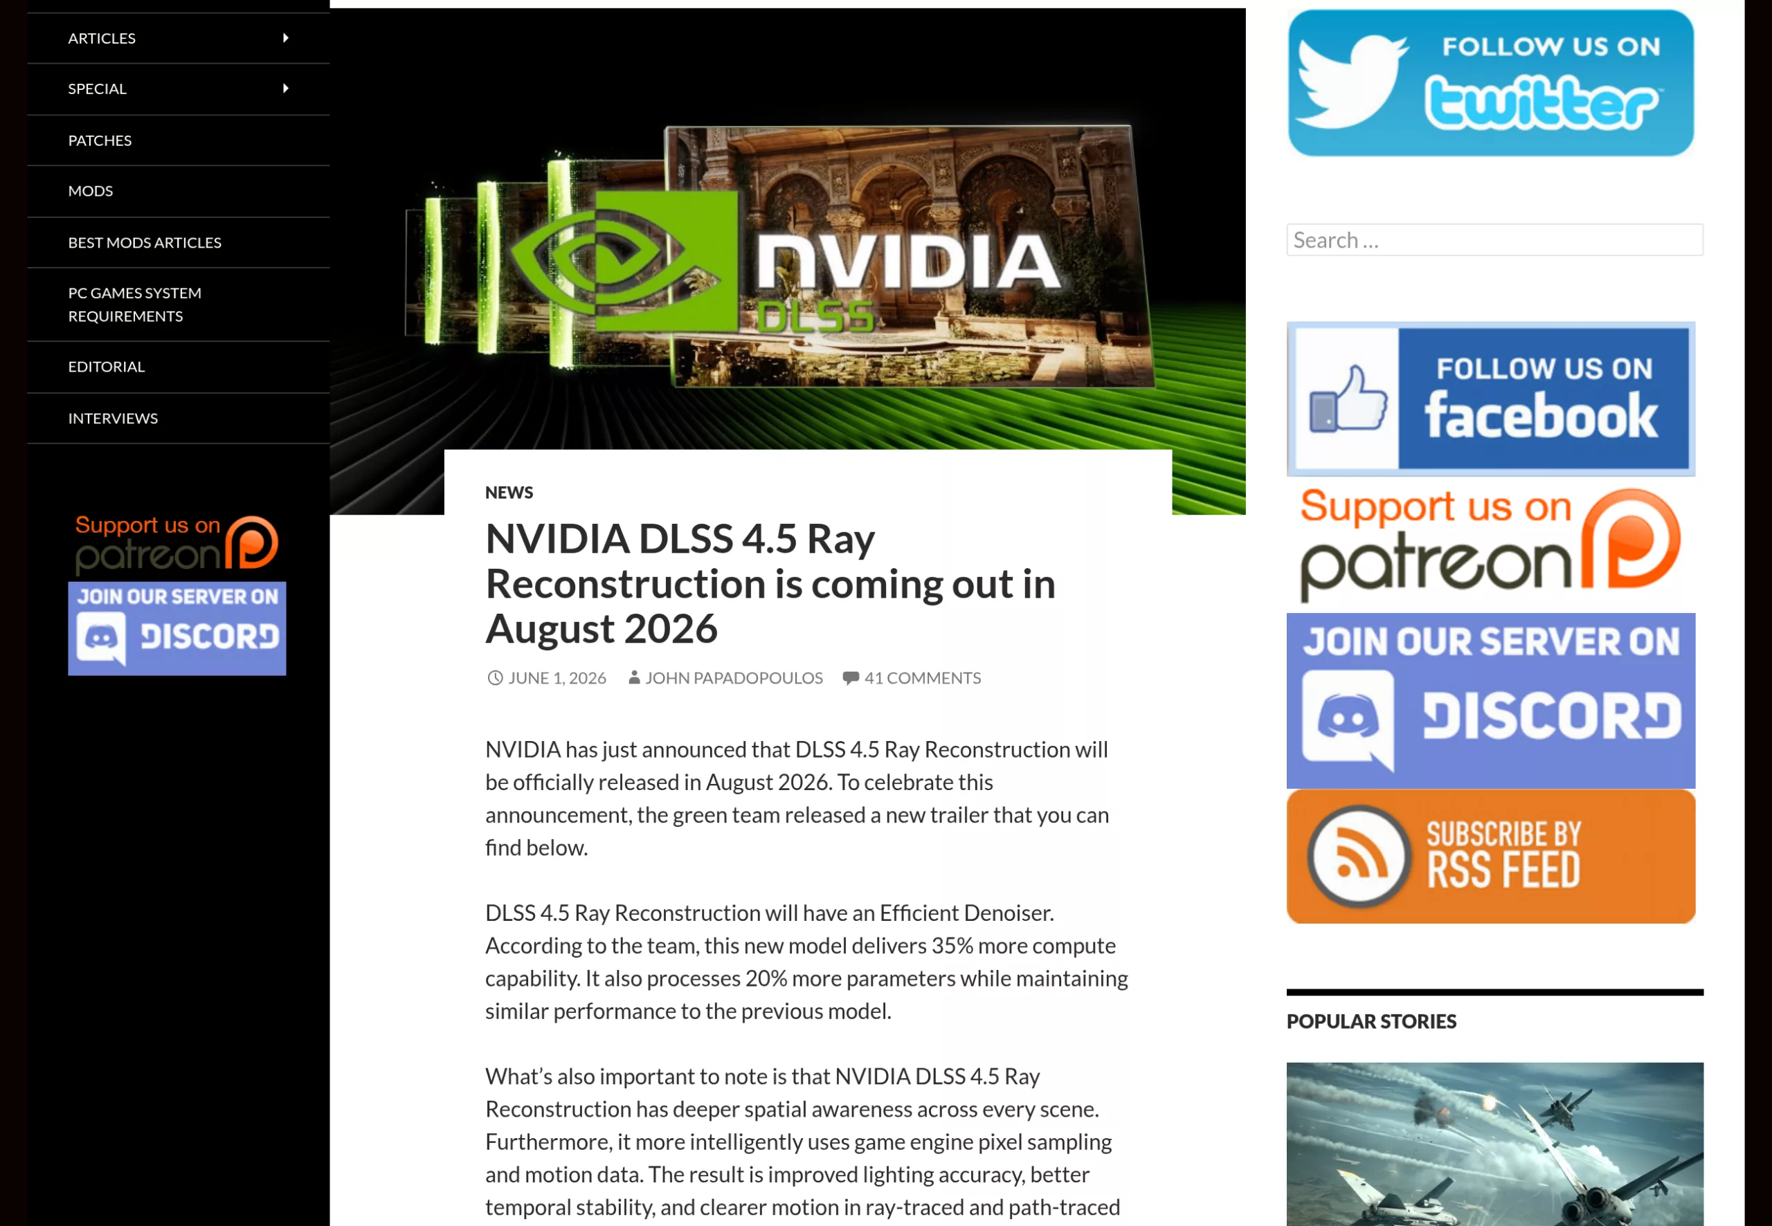Expand the Special submenu arrow
Viewport: 1772px width, 1226px height.
(286, 89)
